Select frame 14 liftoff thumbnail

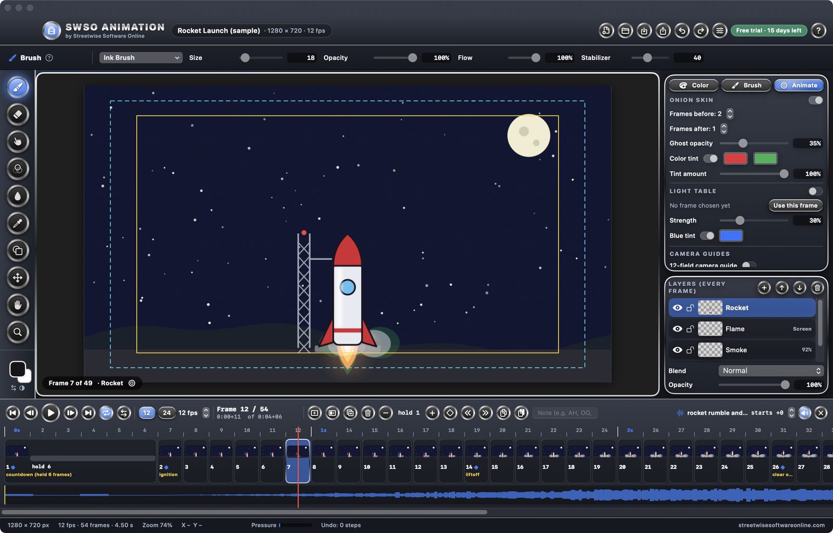[x=476, y=461]
